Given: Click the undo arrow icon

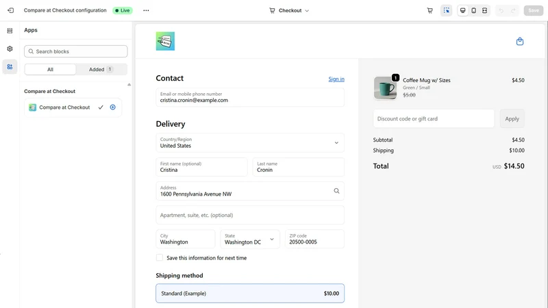Looking at the screenshot, I should [501, 11].
